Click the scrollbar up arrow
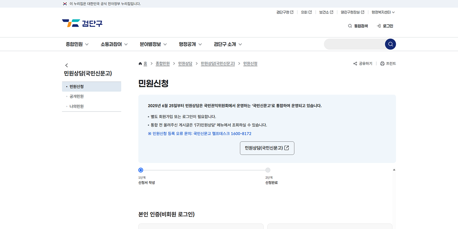458x229 pixels. [394, 170]
